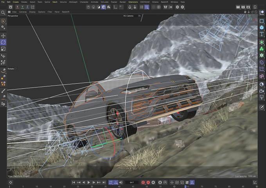Toggle timeline loop playback mode
This screenshot has width=266, height=188.
pos(111,183)
